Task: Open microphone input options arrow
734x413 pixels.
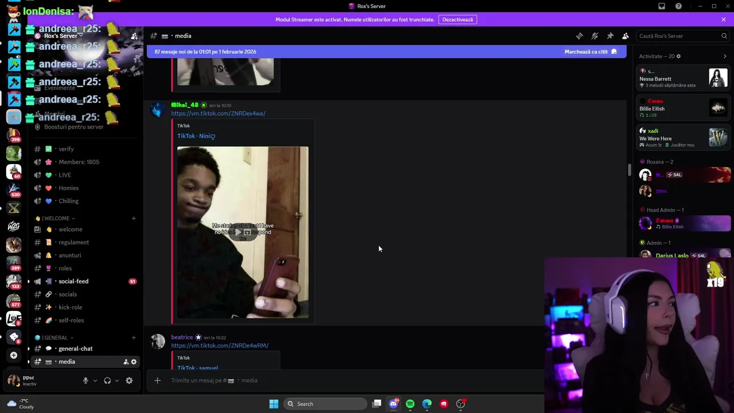Action: [x=95, y=380]
